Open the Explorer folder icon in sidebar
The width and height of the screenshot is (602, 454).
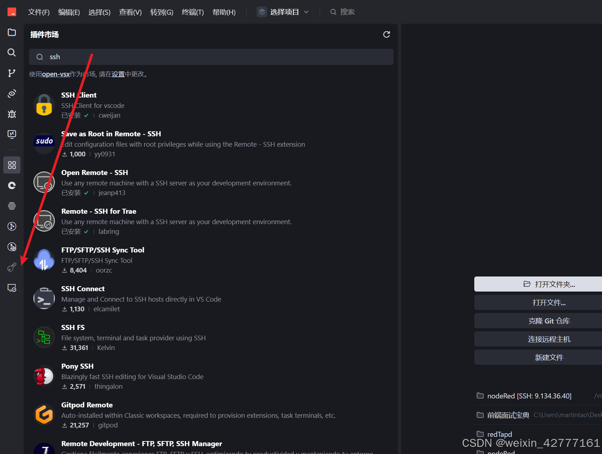tap(12, 32)
